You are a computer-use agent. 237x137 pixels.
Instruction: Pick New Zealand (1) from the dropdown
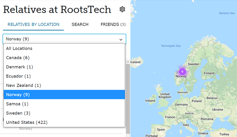click(x=64, y=85)
